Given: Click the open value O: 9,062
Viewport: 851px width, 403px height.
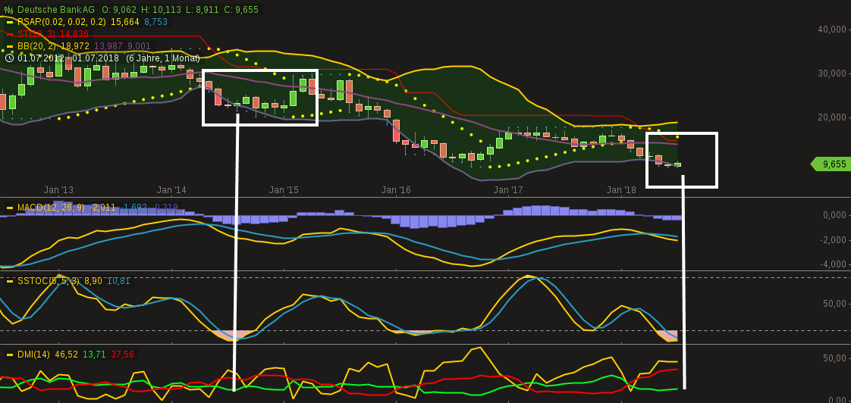Looking at the screenshot, I should 118,10.
